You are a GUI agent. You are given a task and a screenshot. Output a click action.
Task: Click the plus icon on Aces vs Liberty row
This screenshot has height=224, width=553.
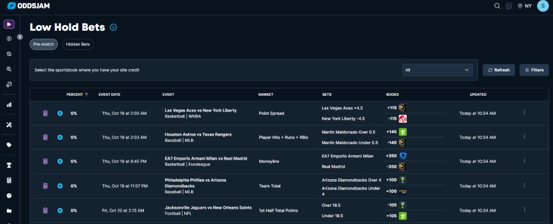60,114
